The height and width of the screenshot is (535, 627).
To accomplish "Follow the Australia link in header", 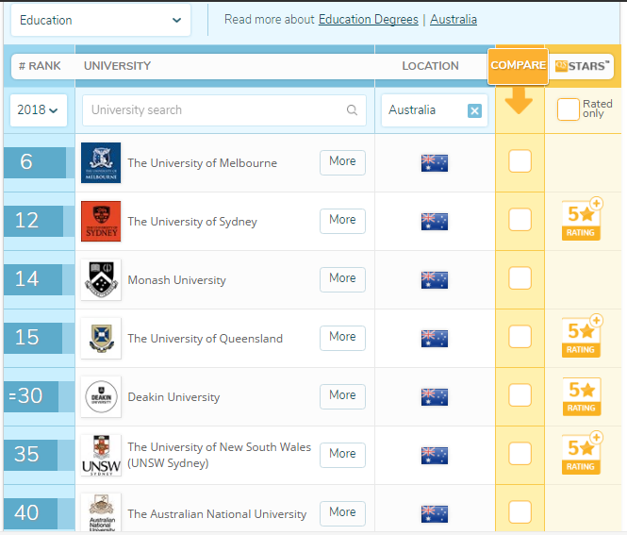I will click(454, 19).
